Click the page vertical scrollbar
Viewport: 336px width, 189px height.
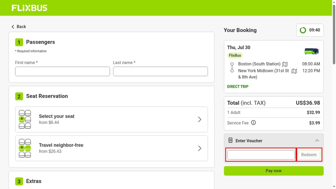tap(334, 34)
